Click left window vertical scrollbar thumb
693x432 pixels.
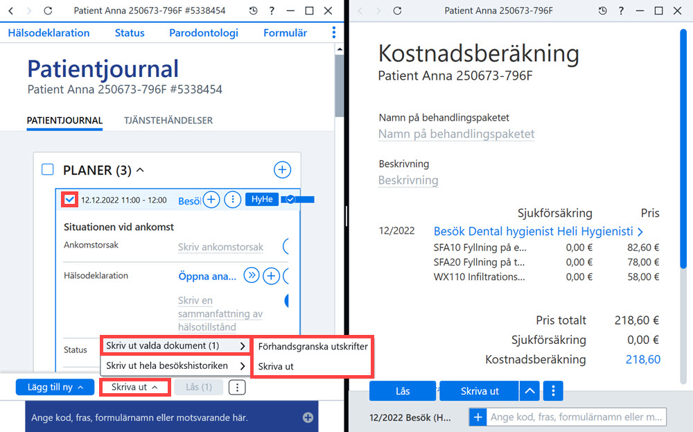click(339, 86)
